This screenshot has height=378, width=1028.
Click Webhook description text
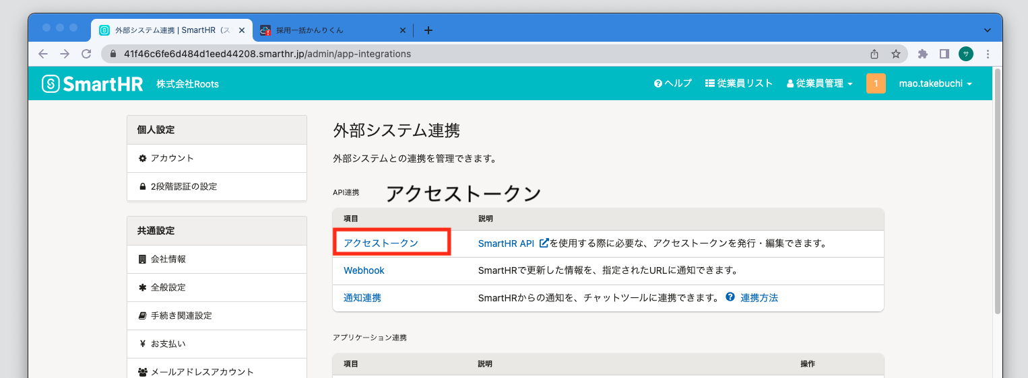[608, 270]
